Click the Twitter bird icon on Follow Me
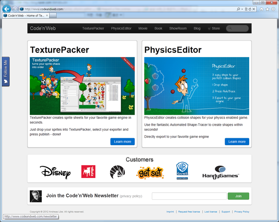Image resolution: width=279 pixels, height=222 pixels. point(6,82)
